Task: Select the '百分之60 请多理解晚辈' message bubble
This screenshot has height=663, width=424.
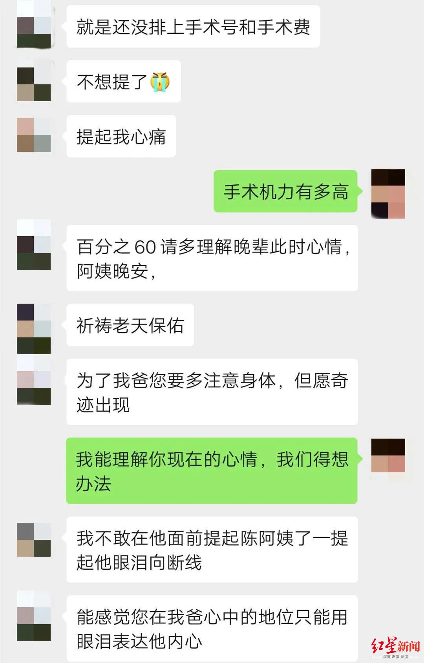Action: click(x=212, y=258)
